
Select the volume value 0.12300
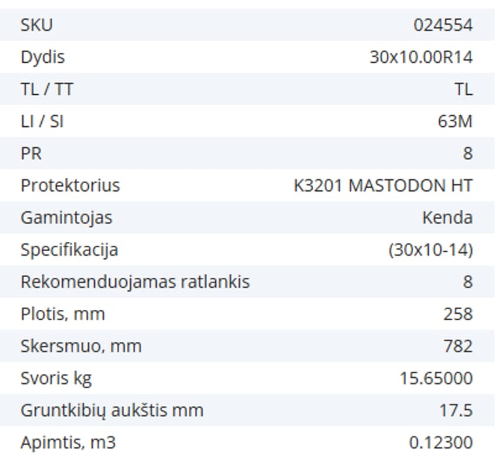[x=441, y=443]
